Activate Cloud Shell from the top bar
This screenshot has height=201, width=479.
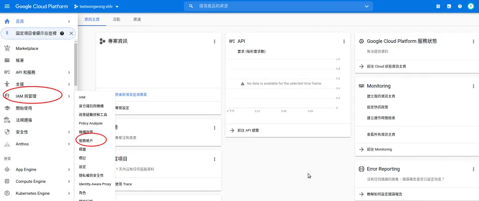[449, 6]
